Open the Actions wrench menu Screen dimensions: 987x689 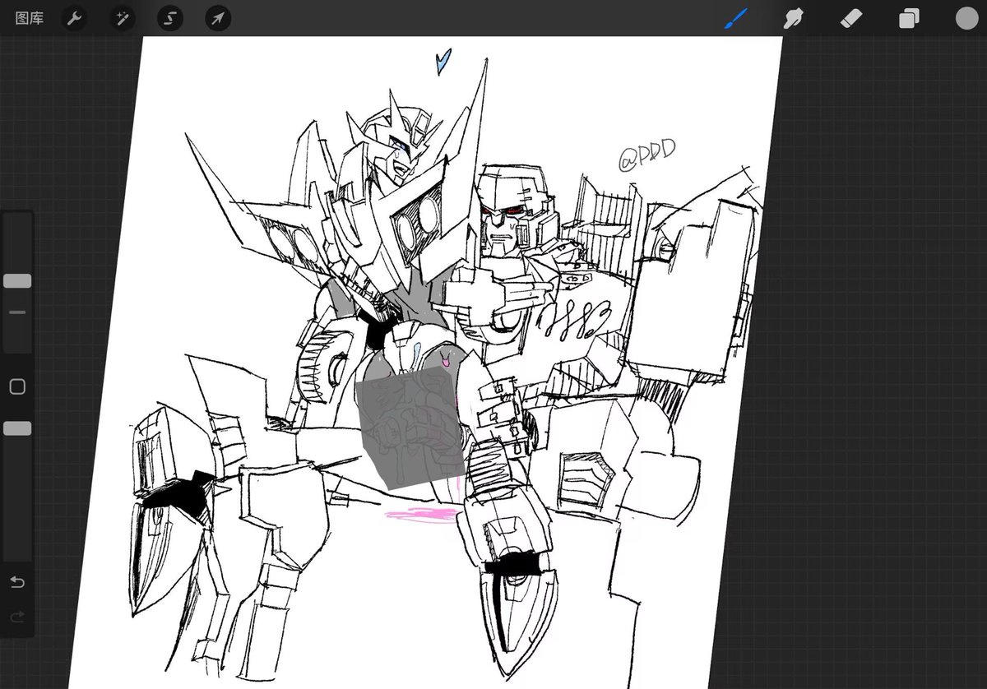pos(75,18)
